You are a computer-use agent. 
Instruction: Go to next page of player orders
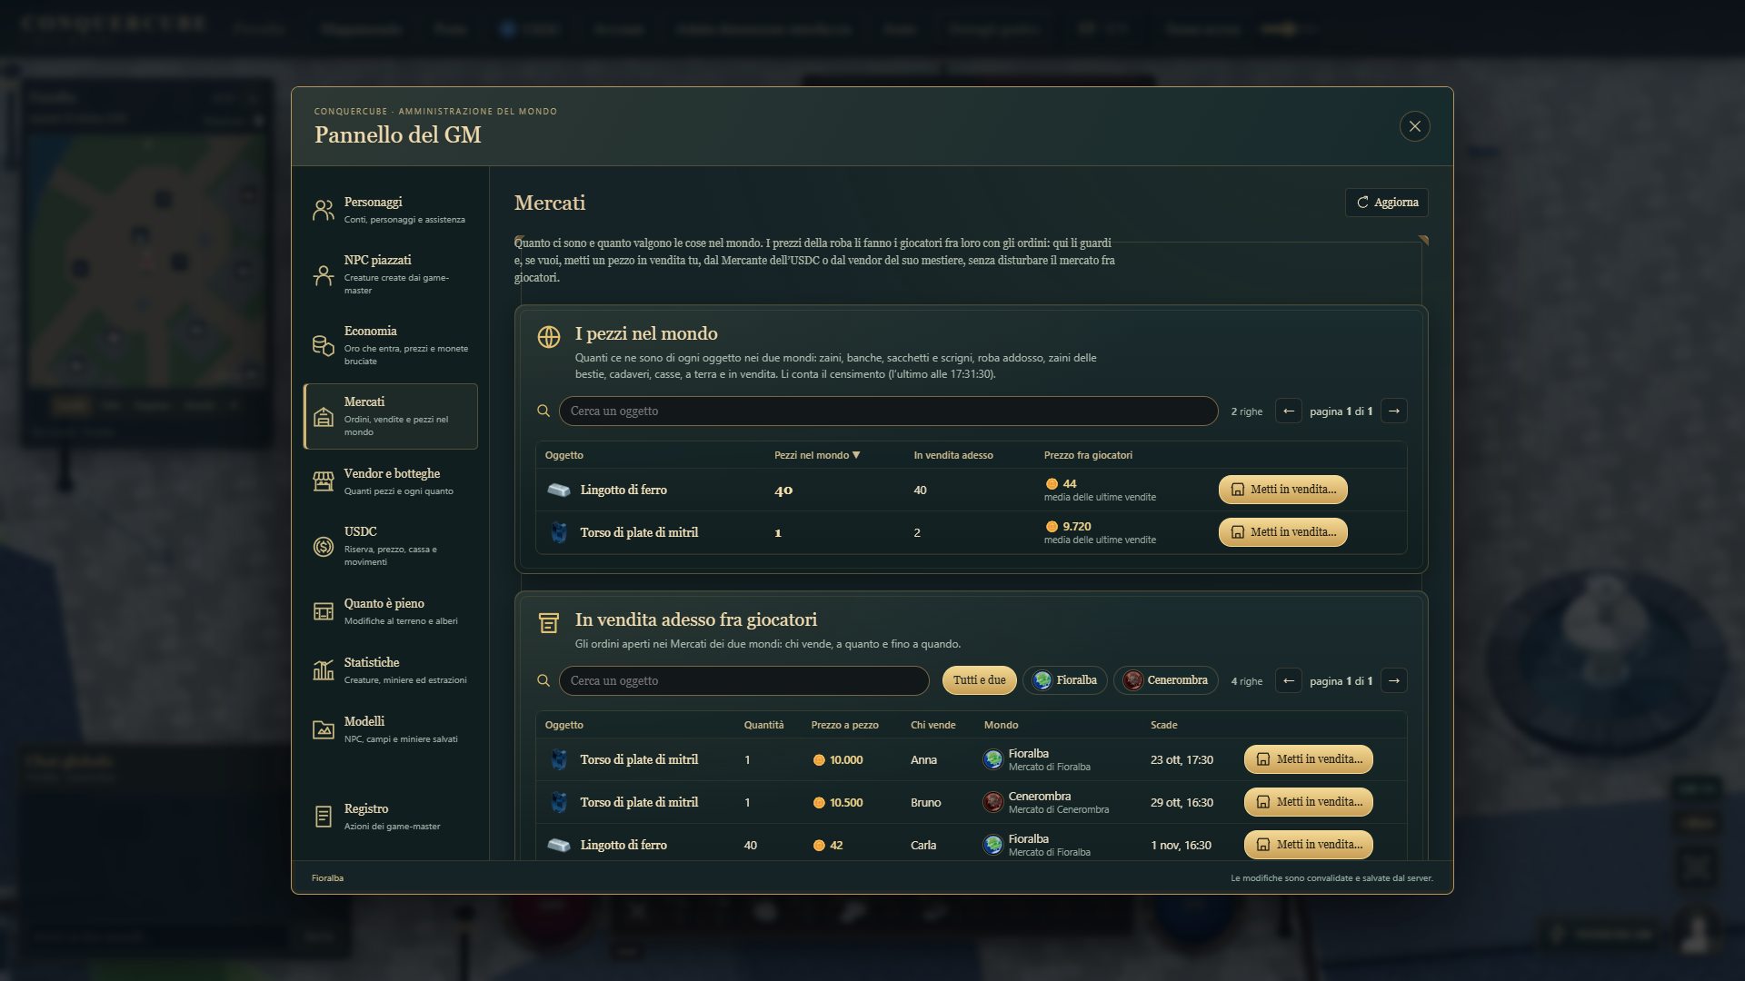point(1393,680)
